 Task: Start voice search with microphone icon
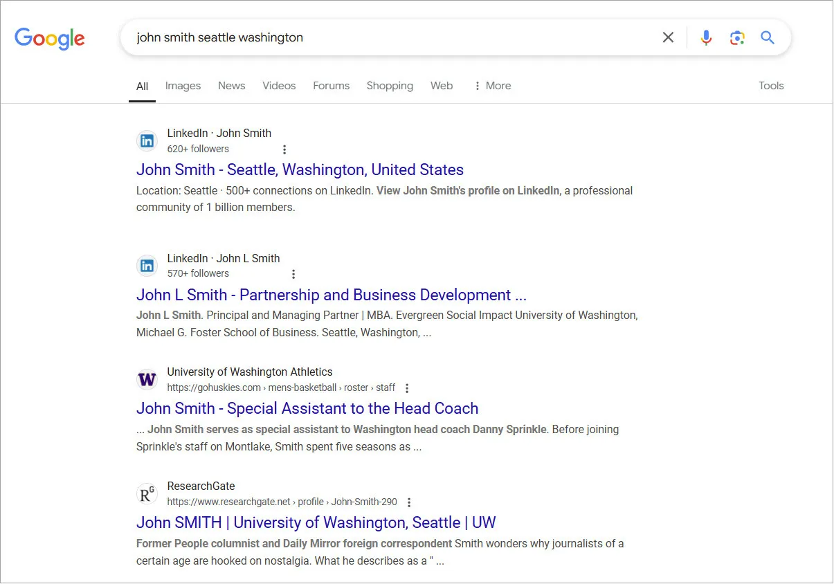pos(706,37)
